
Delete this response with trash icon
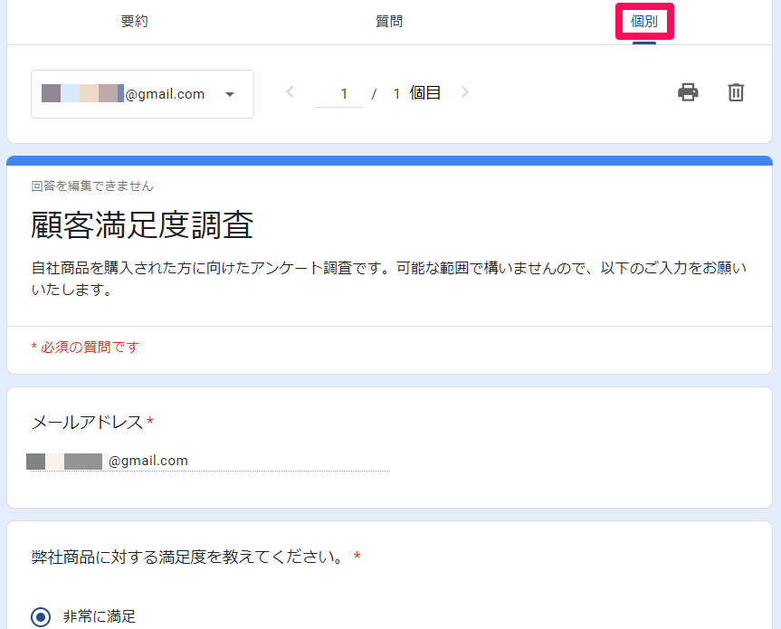pos(736,92)
